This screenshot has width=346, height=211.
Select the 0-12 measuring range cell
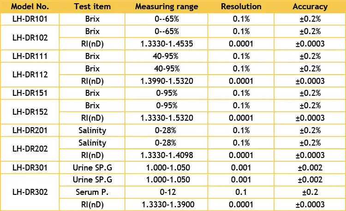167,192
